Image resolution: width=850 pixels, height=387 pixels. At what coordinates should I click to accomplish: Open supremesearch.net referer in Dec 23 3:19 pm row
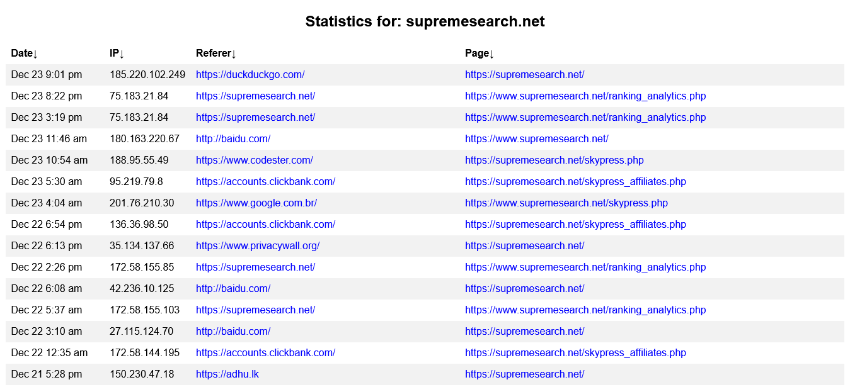click(x=255, y=118)
